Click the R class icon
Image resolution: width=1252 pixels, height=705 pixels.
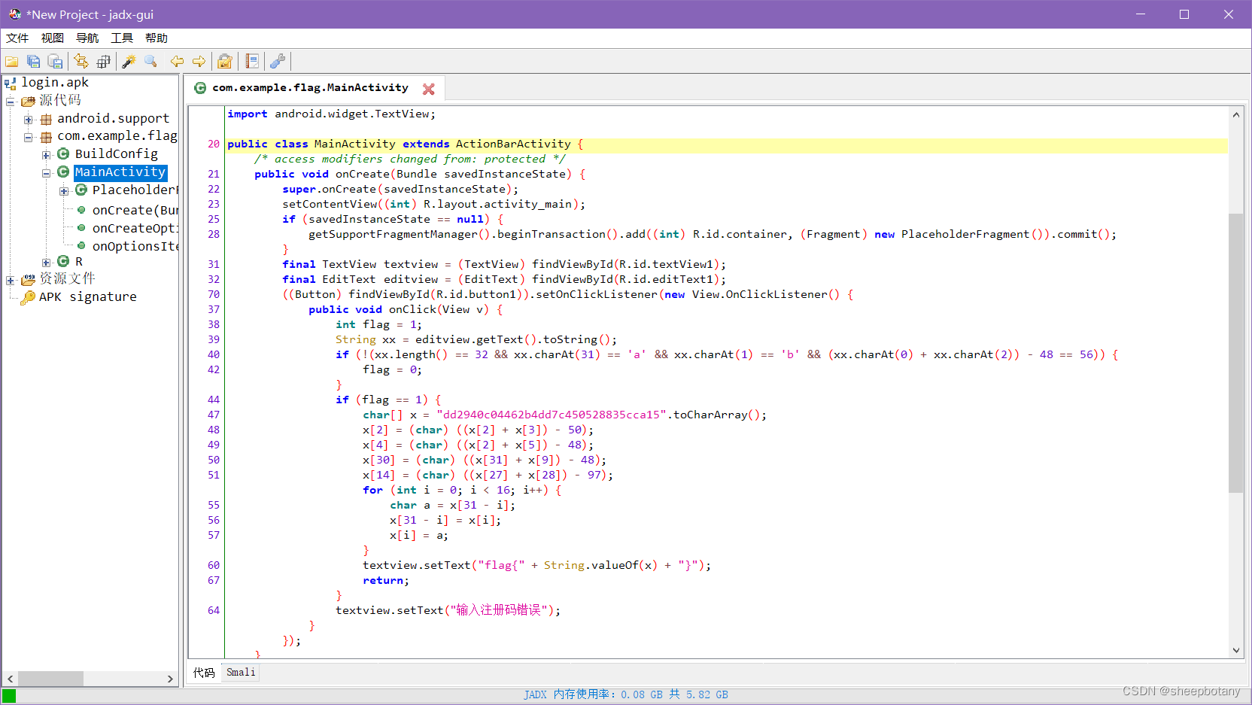click(x=63, y=261)
